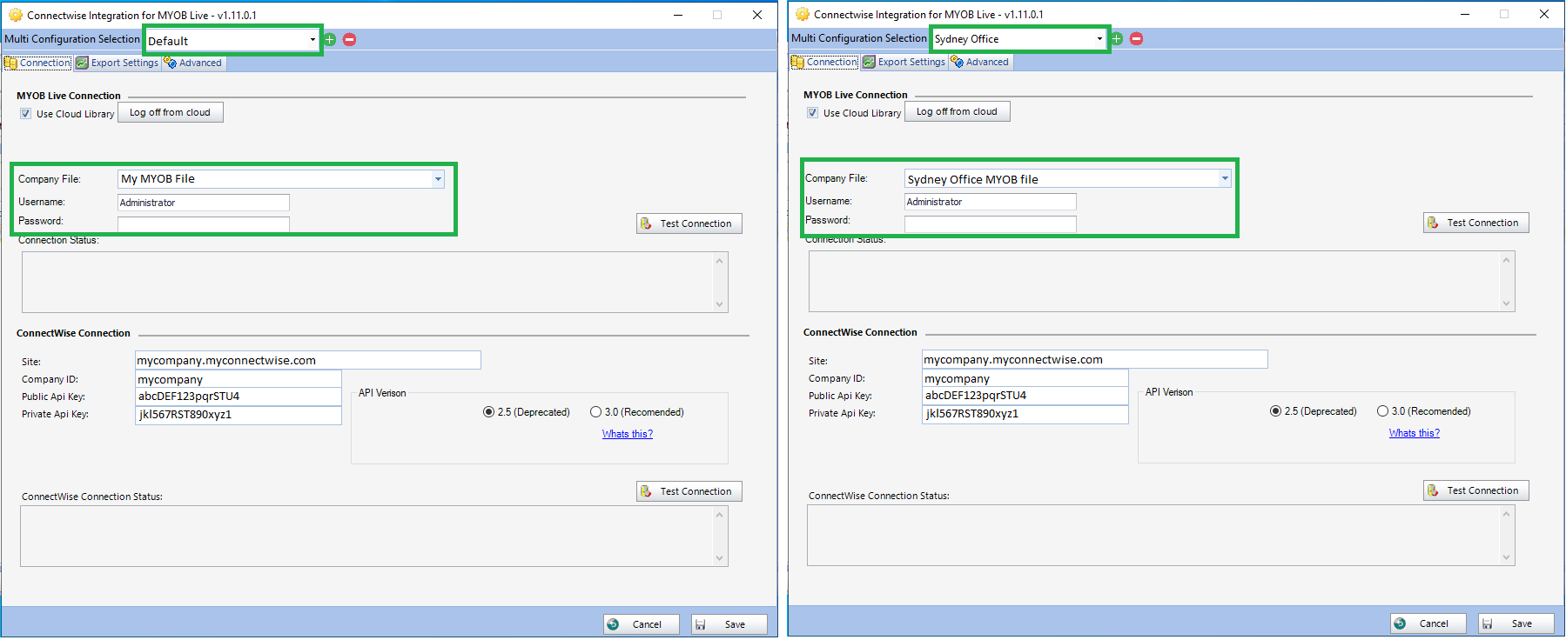The height and width of the screenshot is (640, 1566).
Task: Click Username field in right window
Action: point(991,202)
